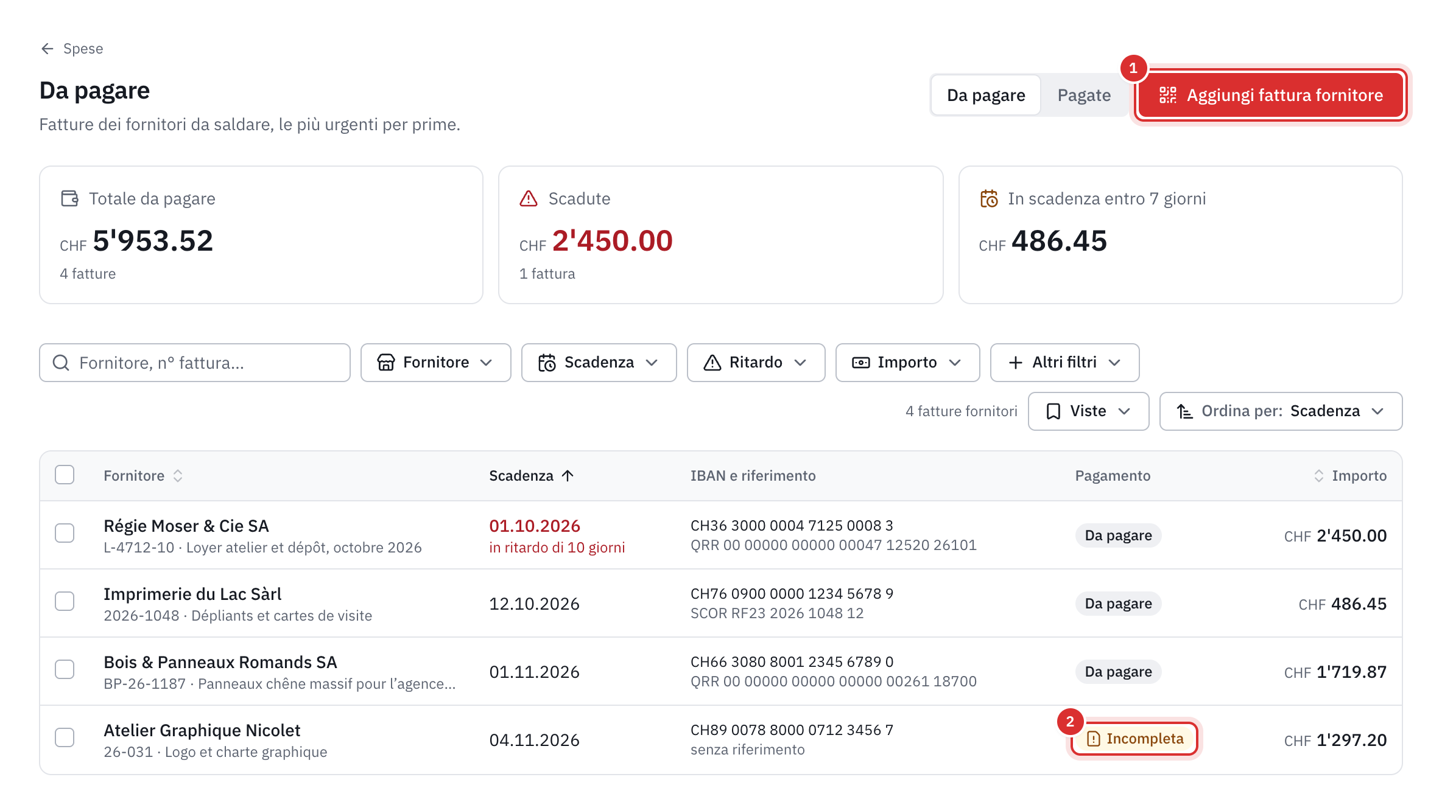Click the back arrow next to Spese
The height and width of the screenshot is (791, 1442).
tap(47, 49)
